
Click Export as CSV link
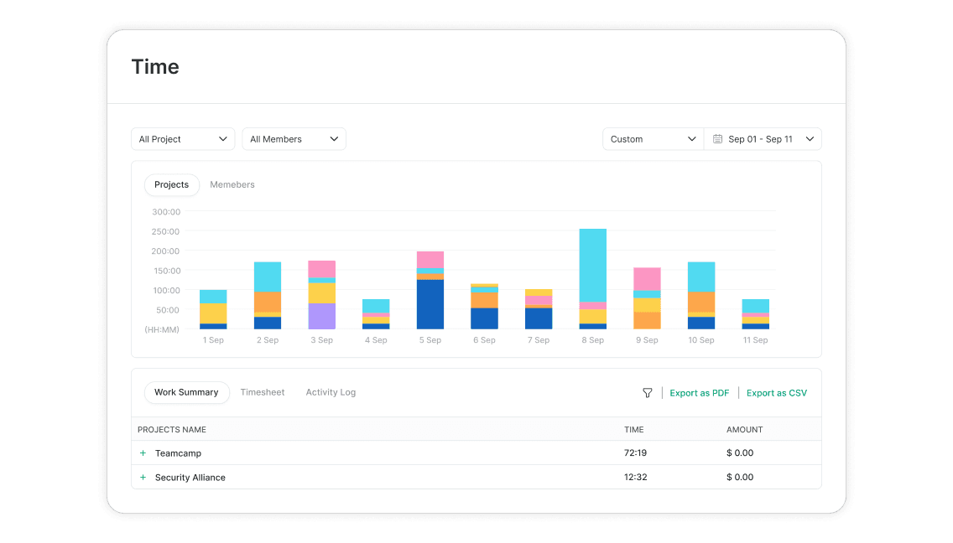tap(776, 393)
